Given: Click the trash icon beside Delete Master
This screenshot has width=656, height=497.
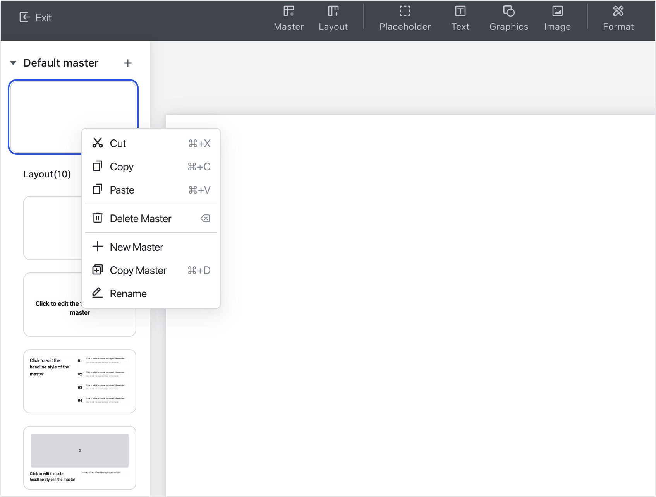Looking at the screenshot, I should [x=98, y=218].
